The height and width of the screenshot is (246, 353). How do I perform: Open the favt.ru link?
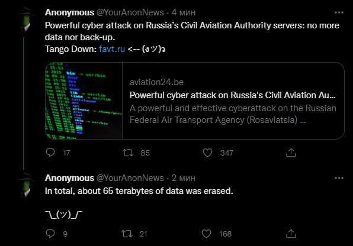point(112,49)
